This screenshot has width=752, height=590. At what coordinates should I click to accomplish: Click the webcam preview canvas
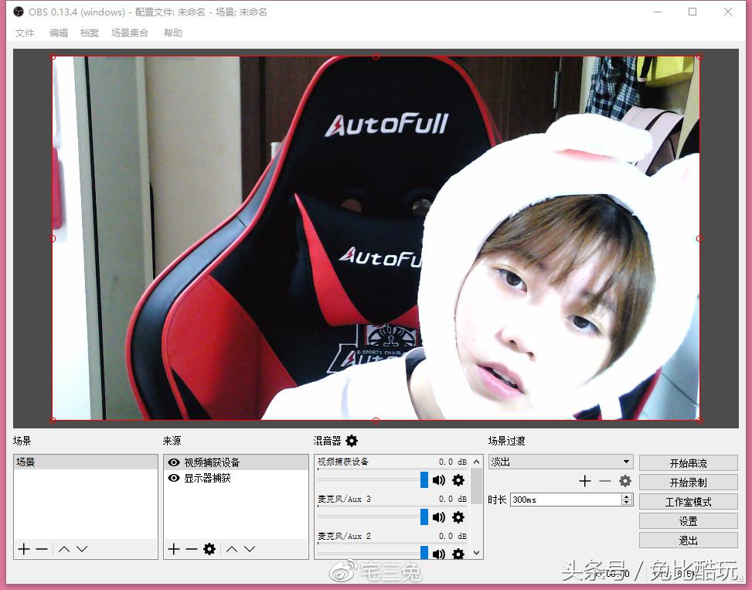pos(376,238)
